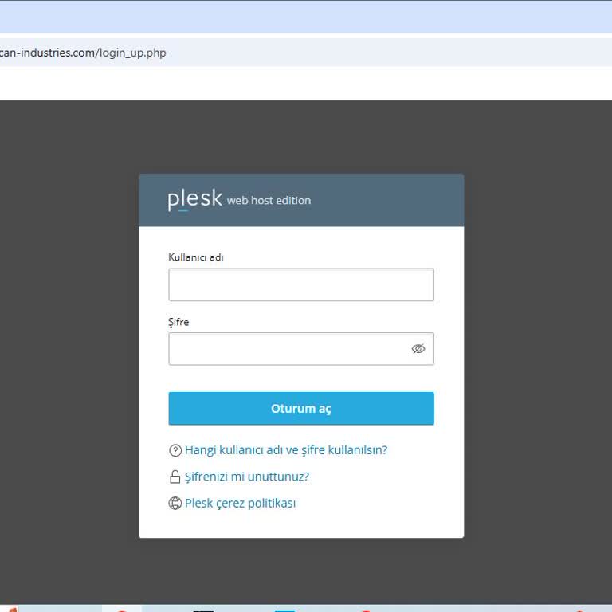Click the blank bar below address bar

point(306,83)
